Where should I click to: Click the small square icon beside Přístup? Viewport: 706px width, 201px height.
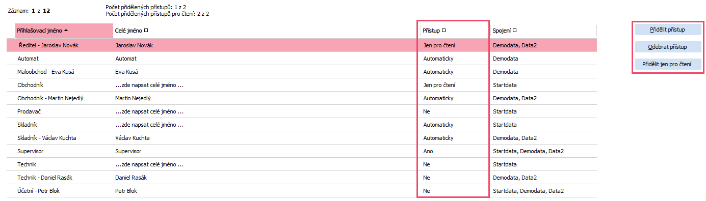point(443,31)
